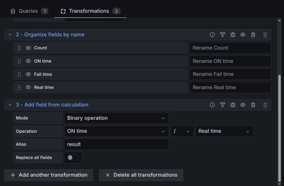Click debug bug icon on Organize fields row

[233, 35]
